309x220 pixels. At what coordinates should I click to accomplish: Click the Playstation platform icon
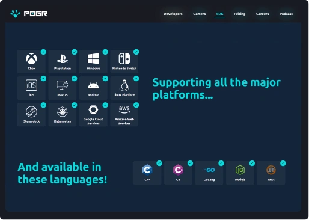63,59
